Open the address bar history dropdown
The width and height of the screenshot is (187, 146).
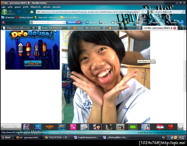(x=146, y=12)
